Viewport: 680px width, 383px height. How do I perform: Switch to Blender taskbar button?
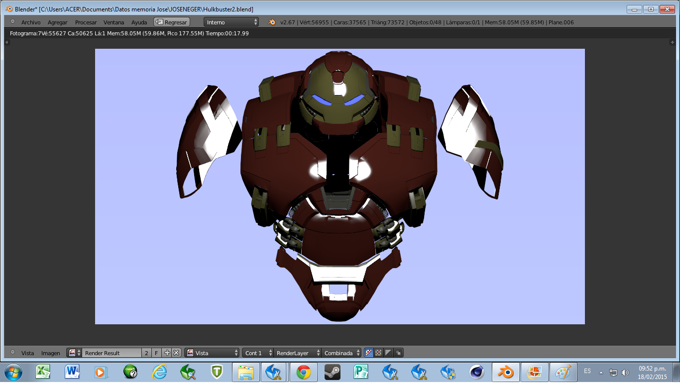click(506, 372)
